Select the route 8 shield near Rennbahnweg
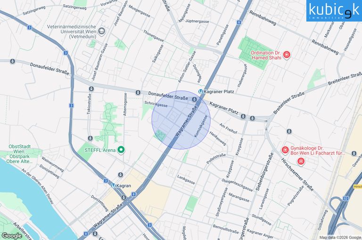Image resolution: width=362 pixels, height=240 pixels. point(239,23)
